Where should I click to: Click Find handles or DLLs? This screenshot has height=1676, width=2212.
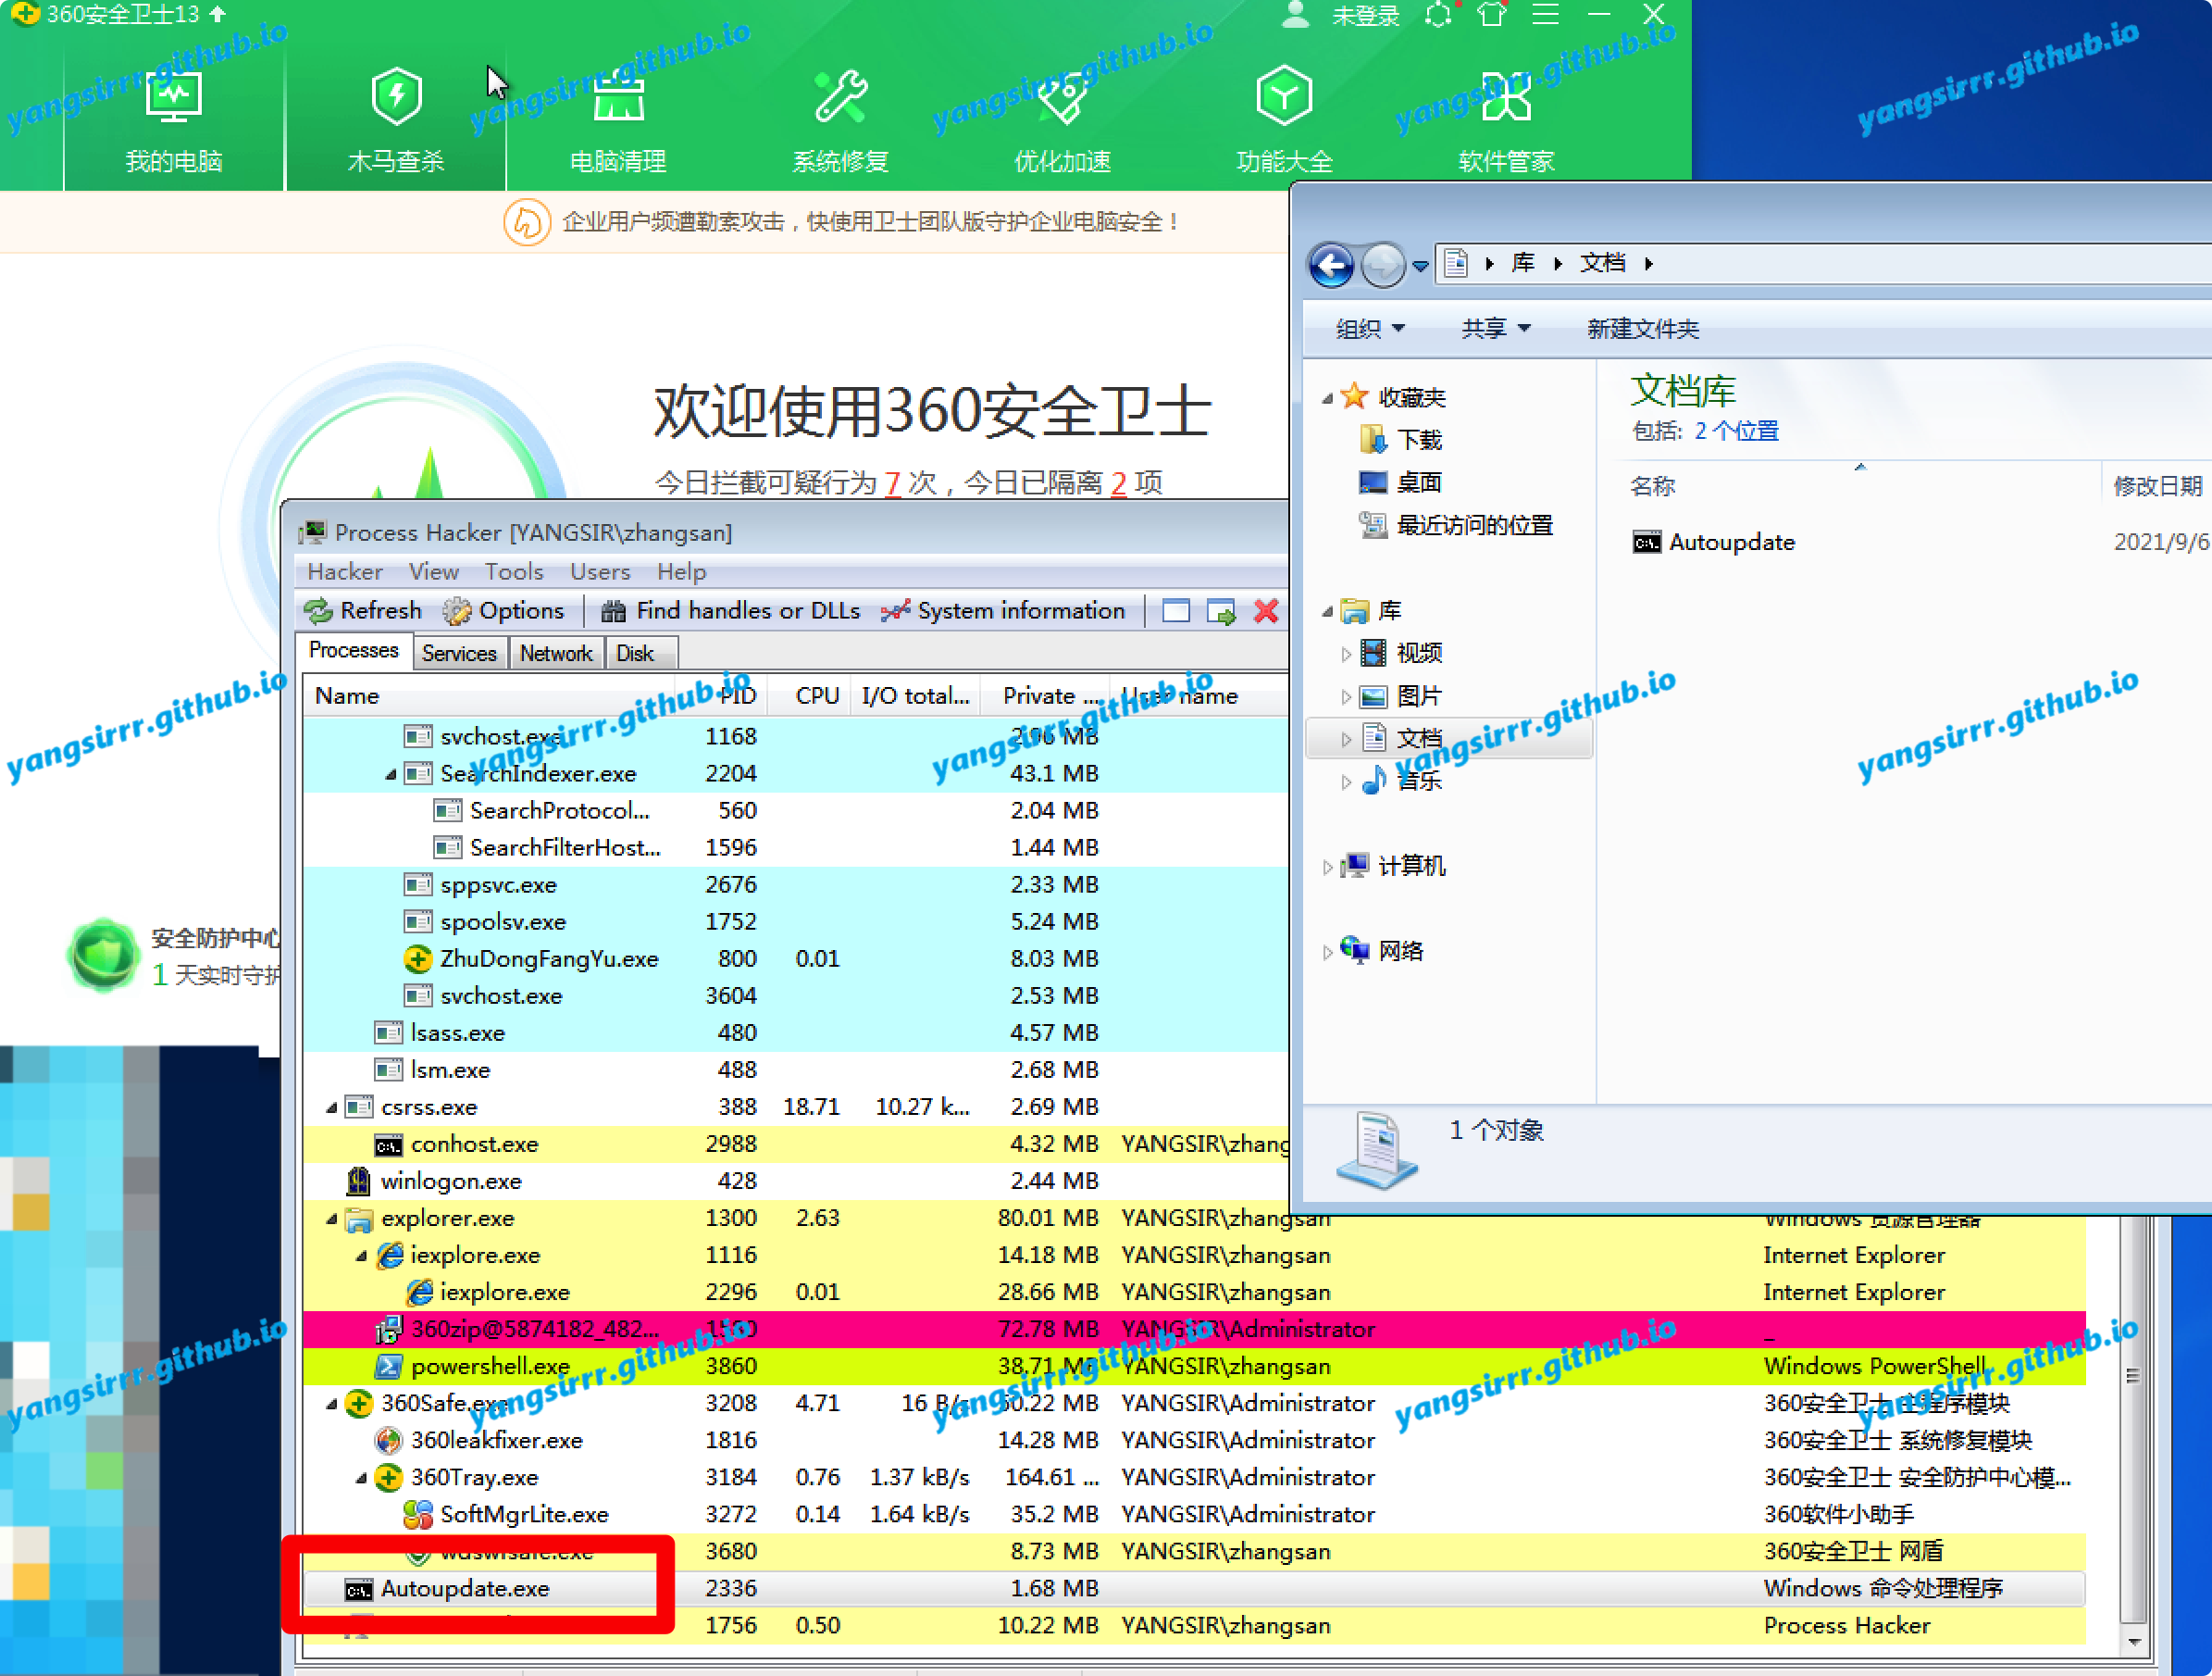(x=731, y=610)
